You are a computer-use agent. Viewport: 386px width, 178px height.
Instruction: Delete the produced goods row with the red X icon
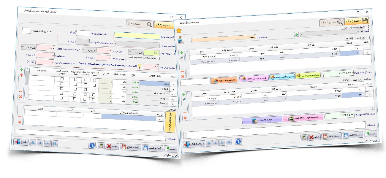(x=185, y=118)
